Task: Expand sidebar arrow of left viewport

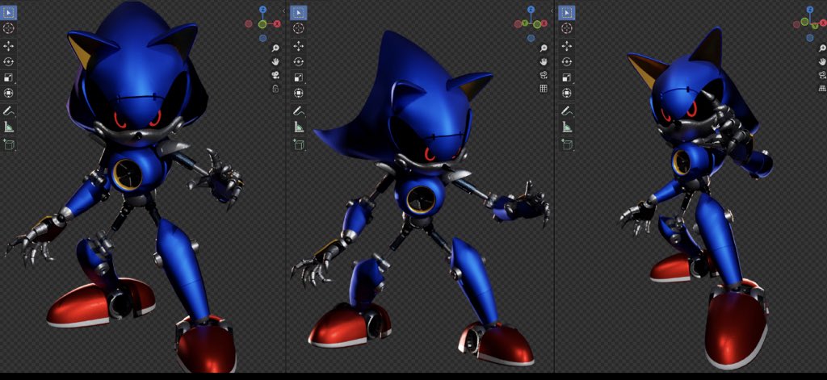Action: 283,10
